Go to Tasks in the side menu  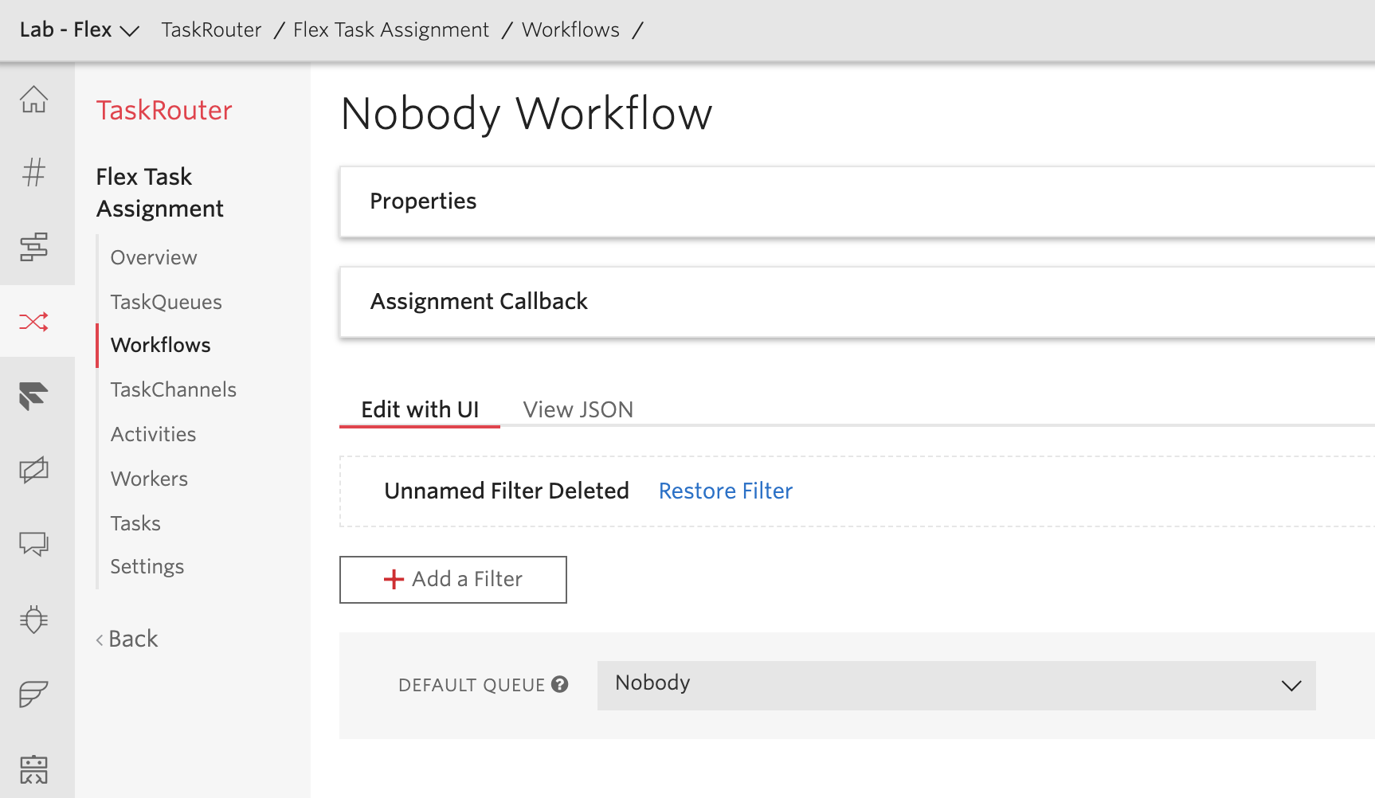pyautogui.click(x=135, y=523)
